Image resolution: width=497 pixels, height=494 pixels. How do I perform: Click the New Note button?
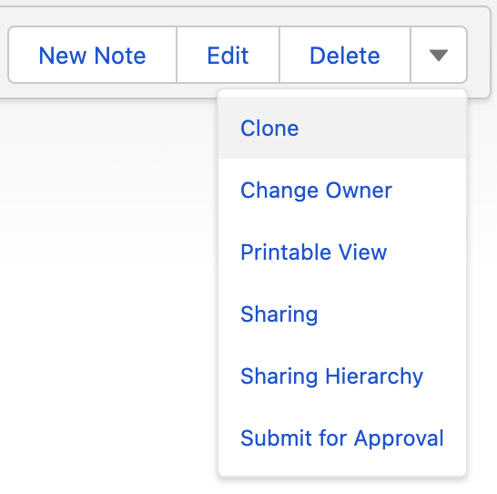click(92, 55)
